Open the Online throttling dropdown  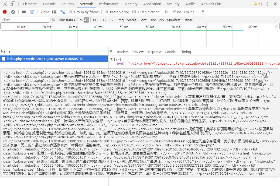tap(194, 12)
